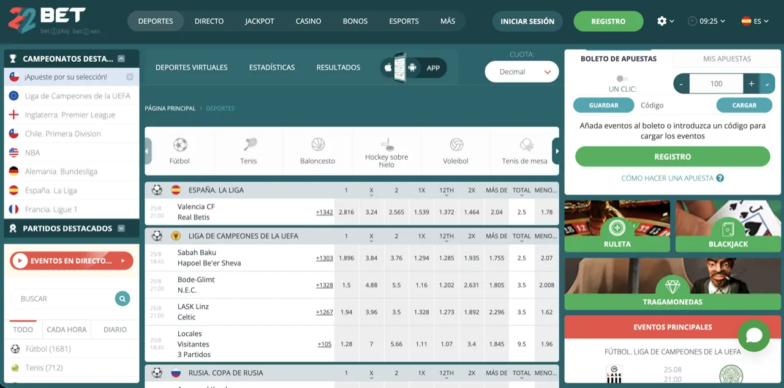
Task: Open the Apple app download icon
Action: 388,68
